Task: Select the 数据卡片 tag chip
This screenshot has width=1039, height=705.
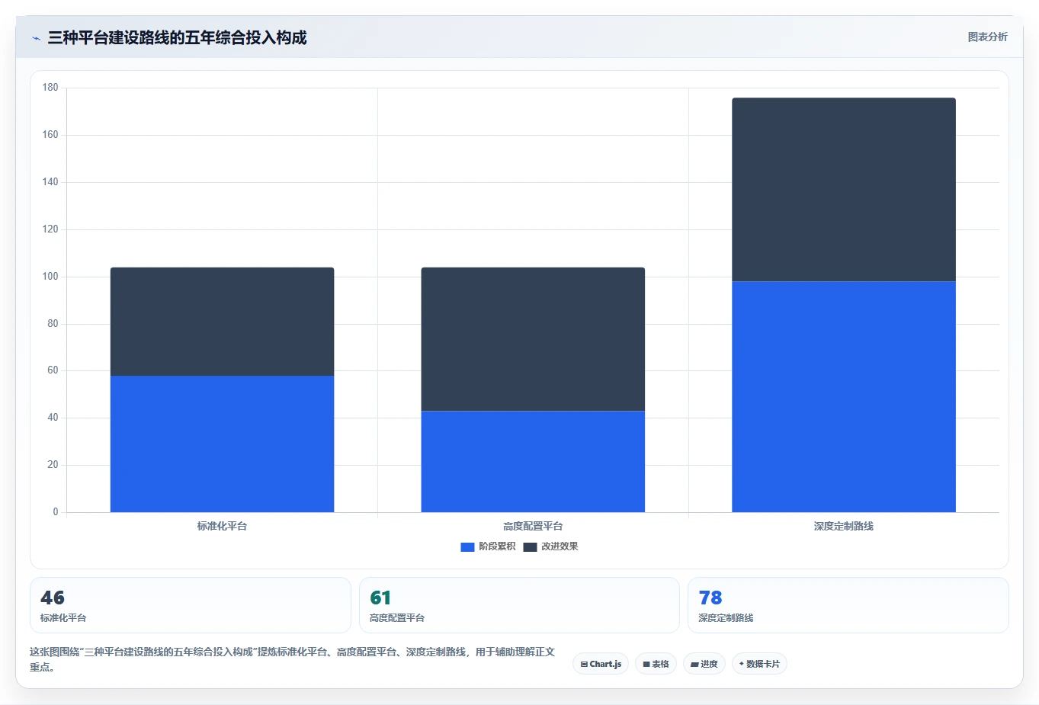Action: [x=759, y=664]
